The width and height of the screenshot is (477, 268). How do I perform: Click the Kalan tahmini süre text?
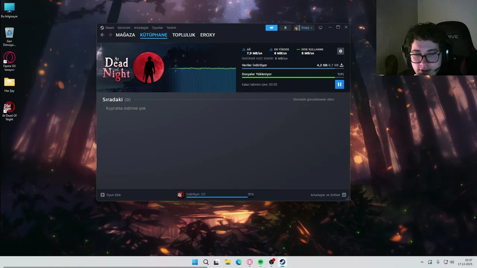coord(259,84)
